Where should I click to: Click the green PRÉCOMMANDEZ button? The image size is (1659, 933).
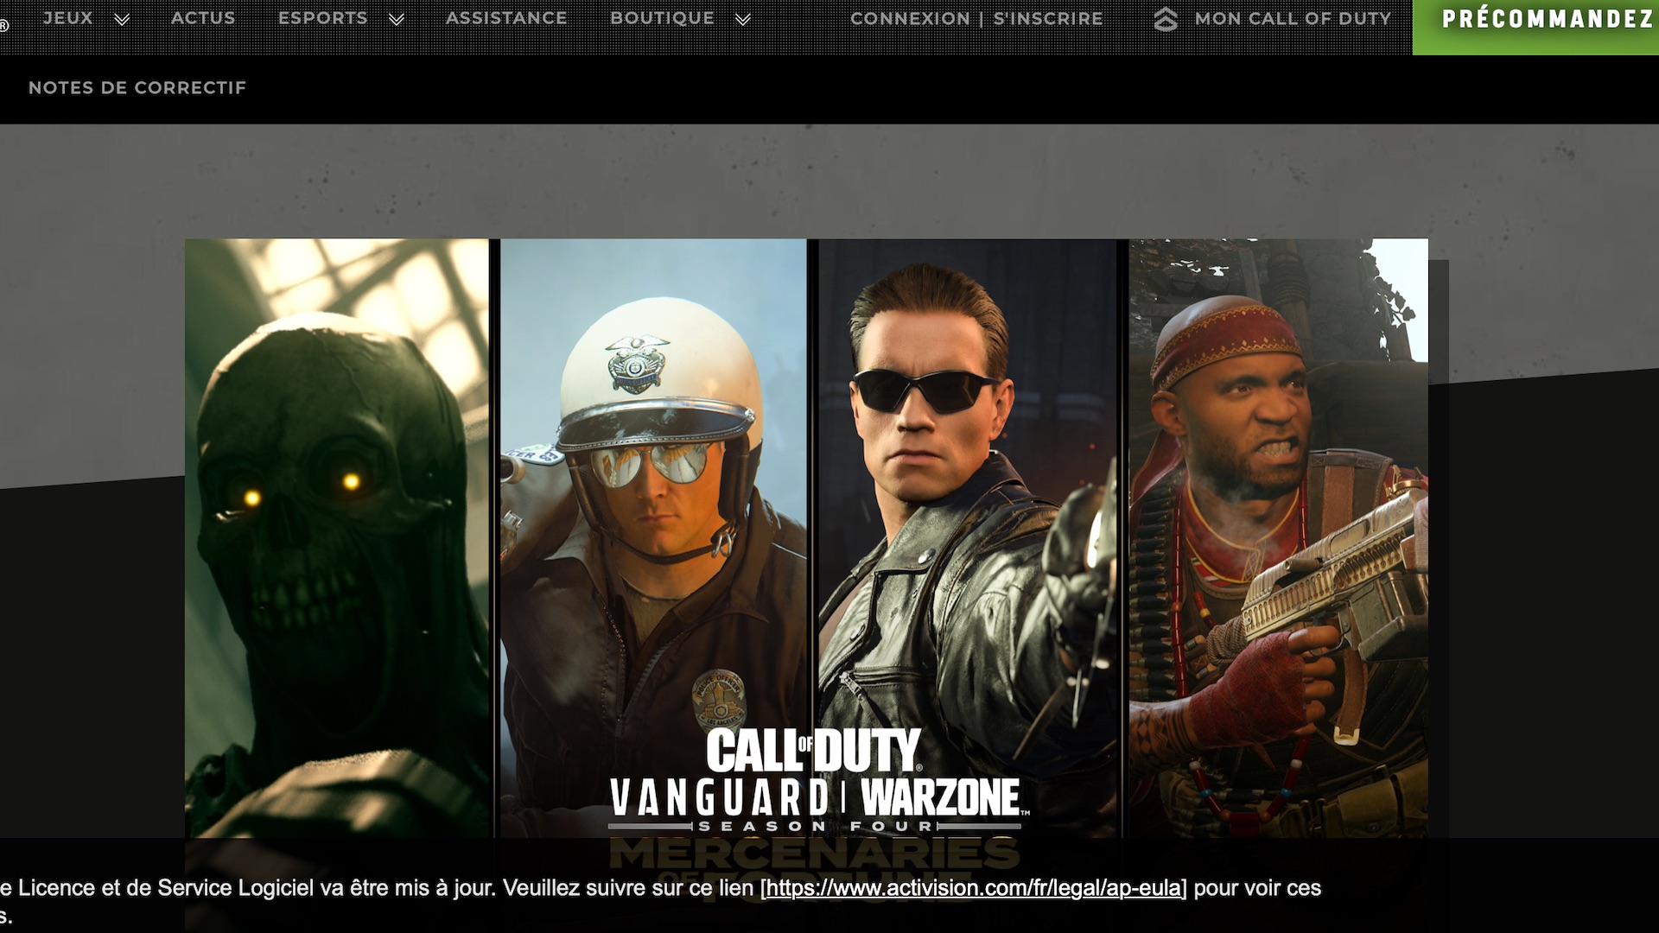click(1536, 27)
